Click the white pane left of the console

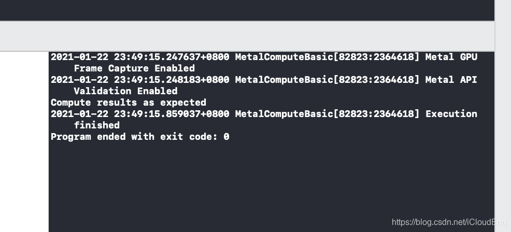[24, 142]
